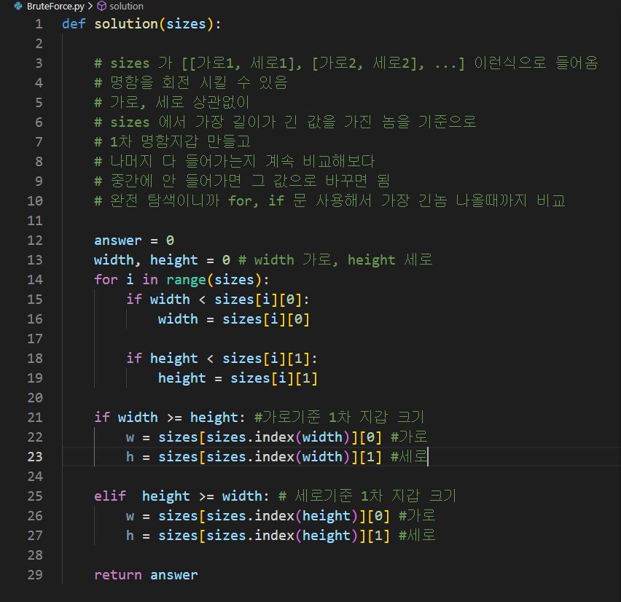Click if keyword on line 21

coord(102,417)
